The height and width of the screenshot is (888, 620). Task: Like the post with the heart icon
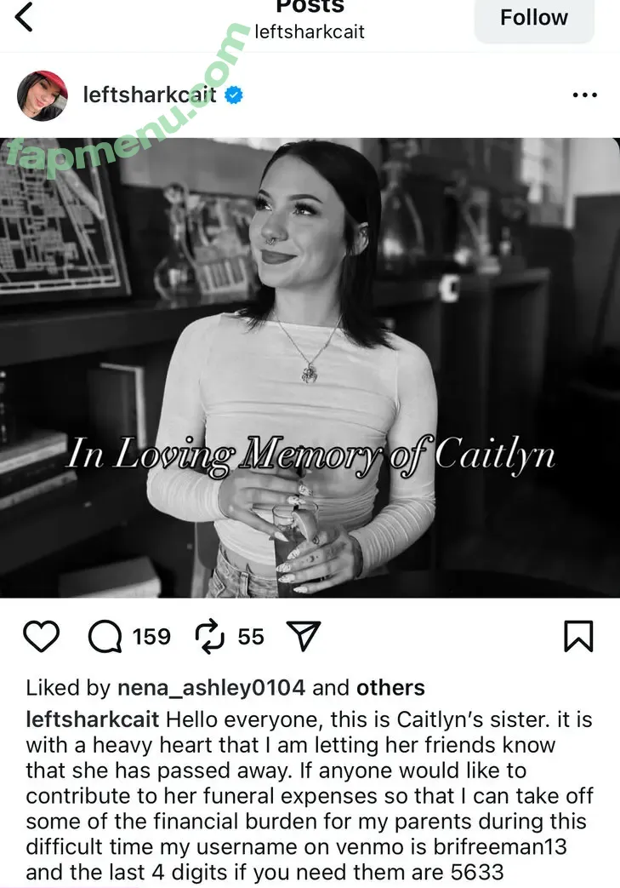coord(42,636)
